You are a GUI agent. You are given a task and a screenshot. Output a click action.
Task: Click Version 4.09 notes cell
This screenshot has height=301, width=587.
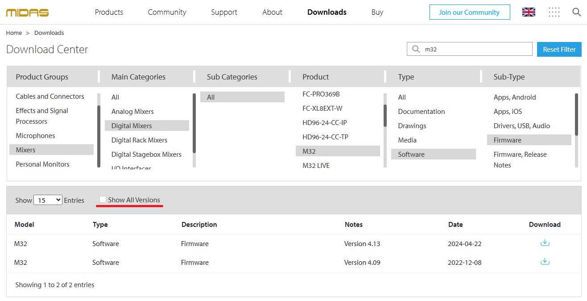(x=362, y=263)
